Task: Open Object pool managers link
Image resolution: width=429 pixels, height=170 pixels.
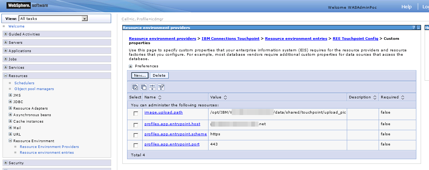Action: [34, 89]
